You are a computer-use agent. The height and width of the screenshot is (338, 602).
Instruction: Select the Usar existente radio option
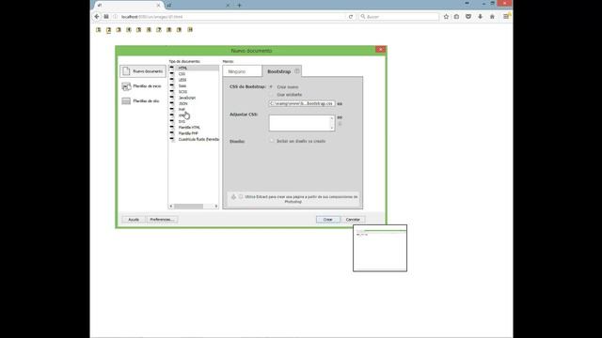point(271,94)
